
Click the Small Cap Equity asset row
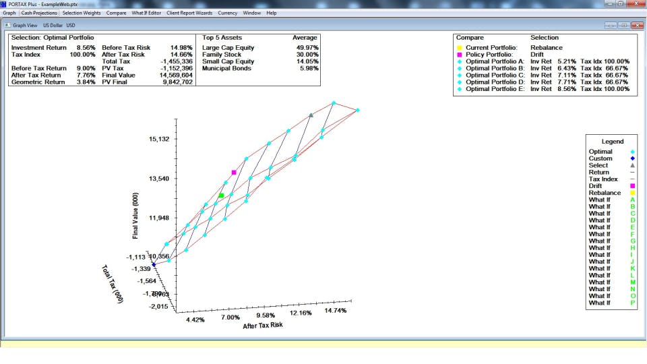click(260, 61)
